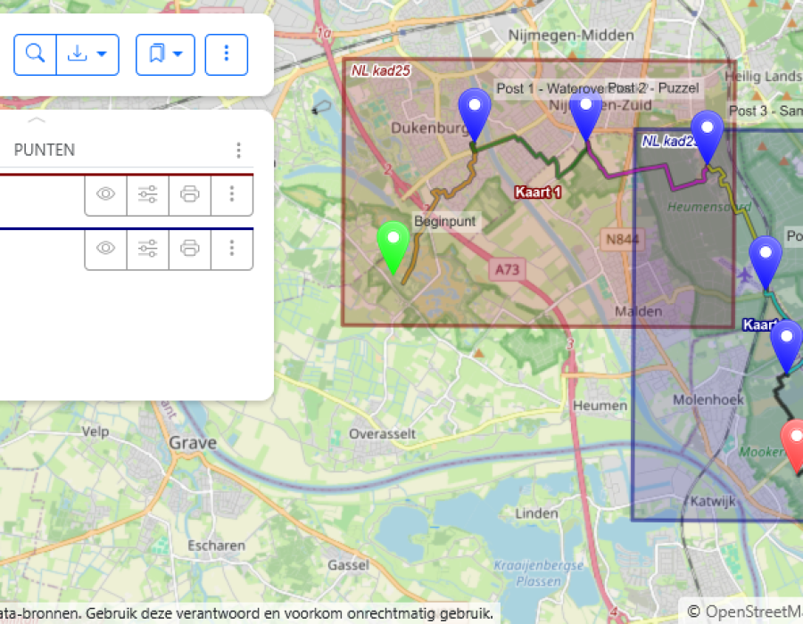Screen dimensions: 803x624
Task: Click the Overasselt village label
Action: [383, 434]
